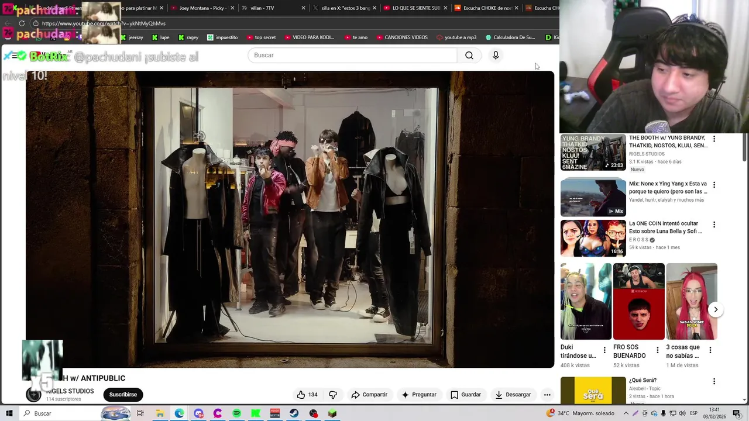This screenshot has height=421, width=749.
Task: Save video with Guardar button
Action: point(466,395)
